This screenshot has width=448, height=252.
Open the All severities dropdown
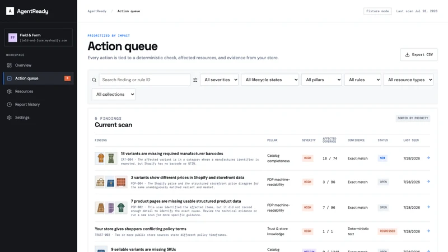coord(219,80)
